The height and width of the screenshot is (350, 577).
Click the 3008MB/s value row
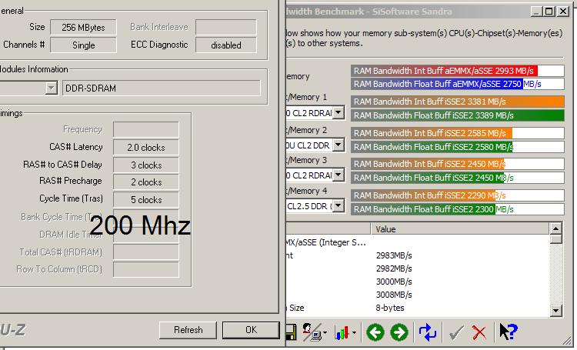[x=394, y=295]
